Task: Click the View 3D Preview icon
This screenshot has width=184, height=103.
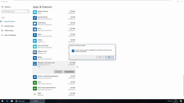Action: pyautogui.click(x=35, y=46)
